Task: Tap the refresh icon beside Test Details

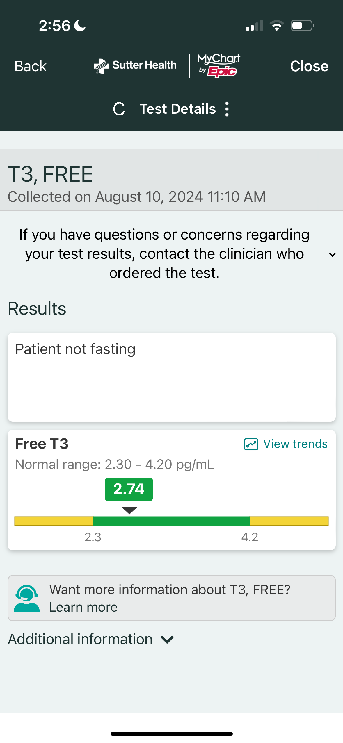Action: coord(119,109)
